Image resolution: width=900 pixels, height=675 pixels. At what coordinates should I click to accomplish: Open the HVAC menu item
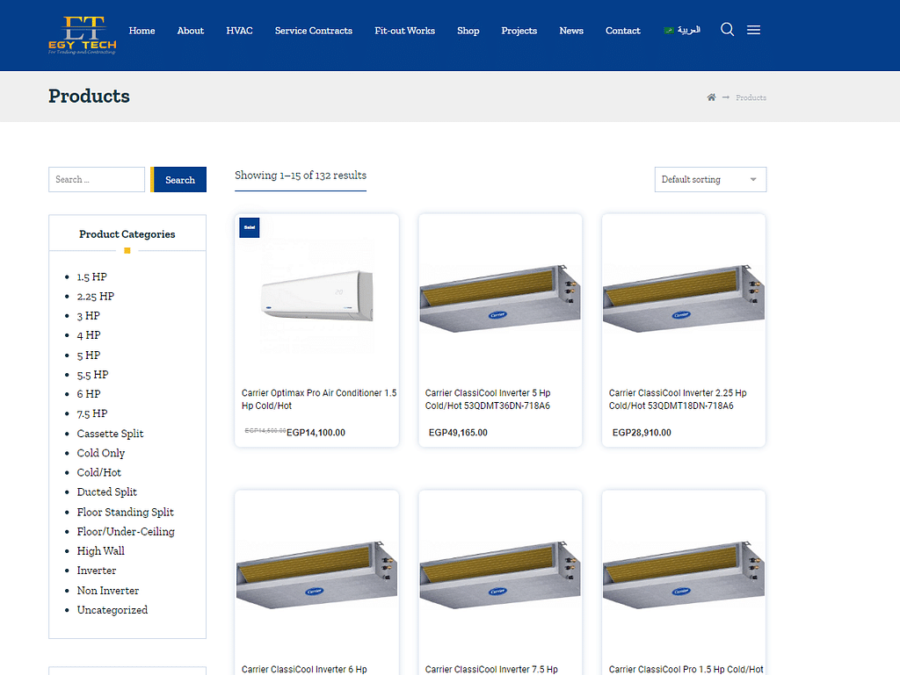tap(239, 31)
